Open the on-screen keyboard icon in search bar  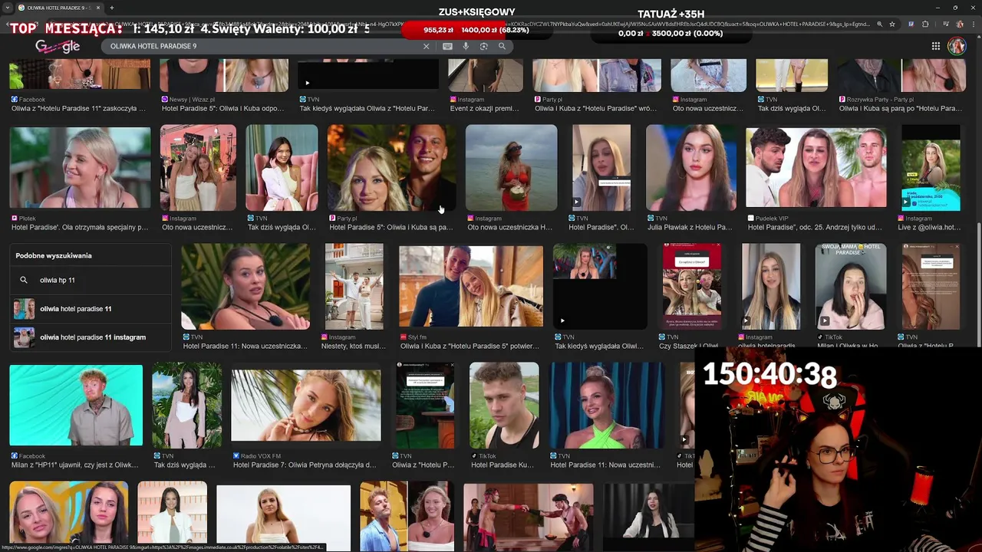pos(447,46)
